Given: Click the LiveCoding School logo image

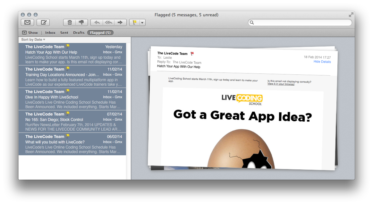Looking at the screenshot, I should (242, 99).
